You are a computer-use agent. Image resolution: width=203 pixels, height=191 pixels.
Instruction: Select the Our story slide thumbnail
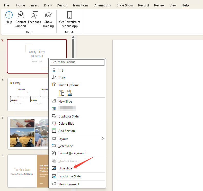click(x=28, y=94)
